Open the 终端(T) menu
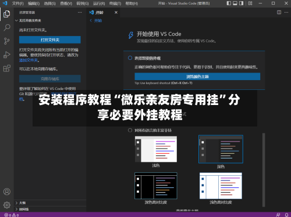Viewport: 291px width, 217px height. tap(115, 3)
